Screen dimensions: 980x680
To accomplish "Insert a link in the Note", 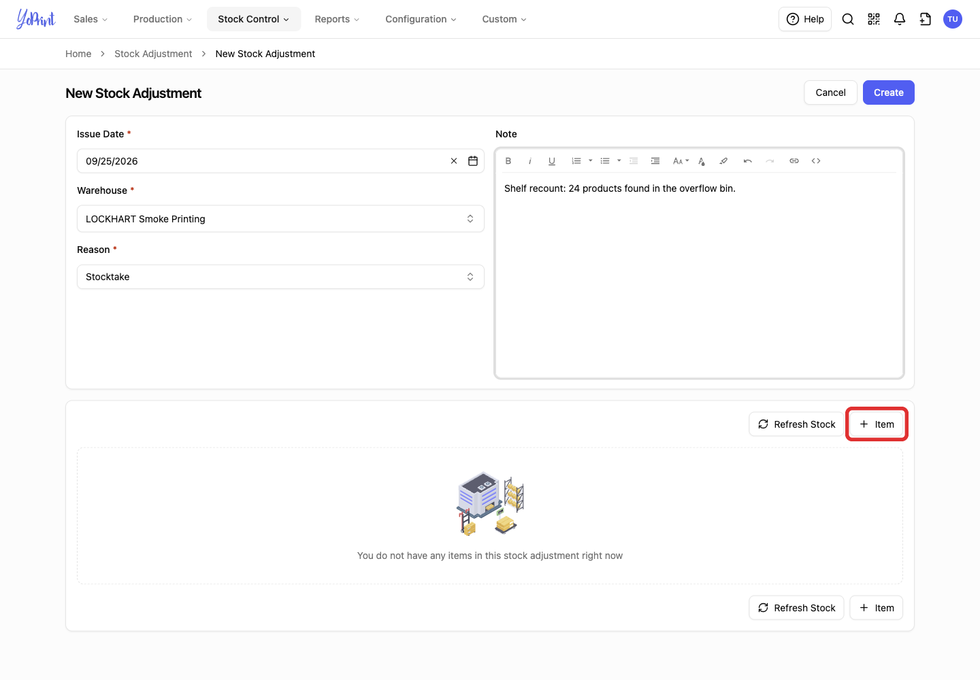I will click(x=794, y=161).
